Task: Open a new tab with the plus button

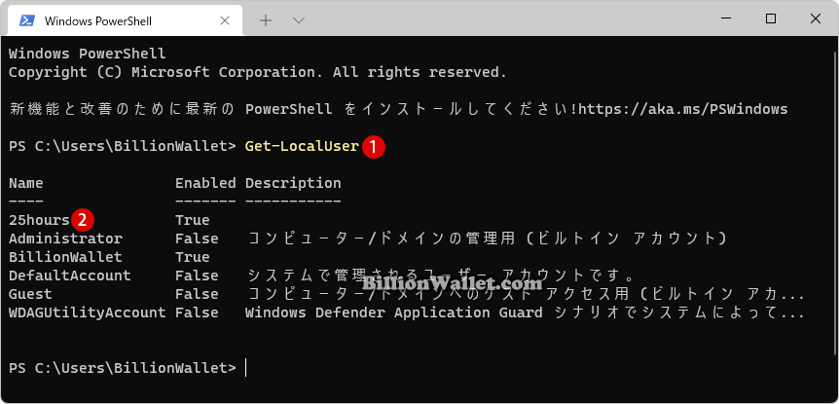Action: 266,20
